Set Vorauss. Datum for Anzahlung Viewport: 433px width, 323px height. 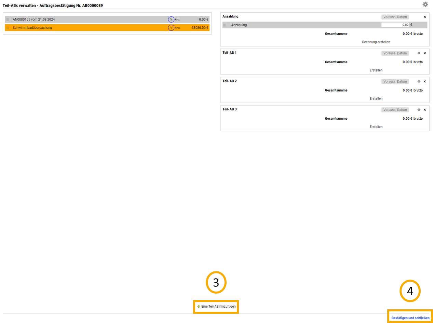pos(395,17)
